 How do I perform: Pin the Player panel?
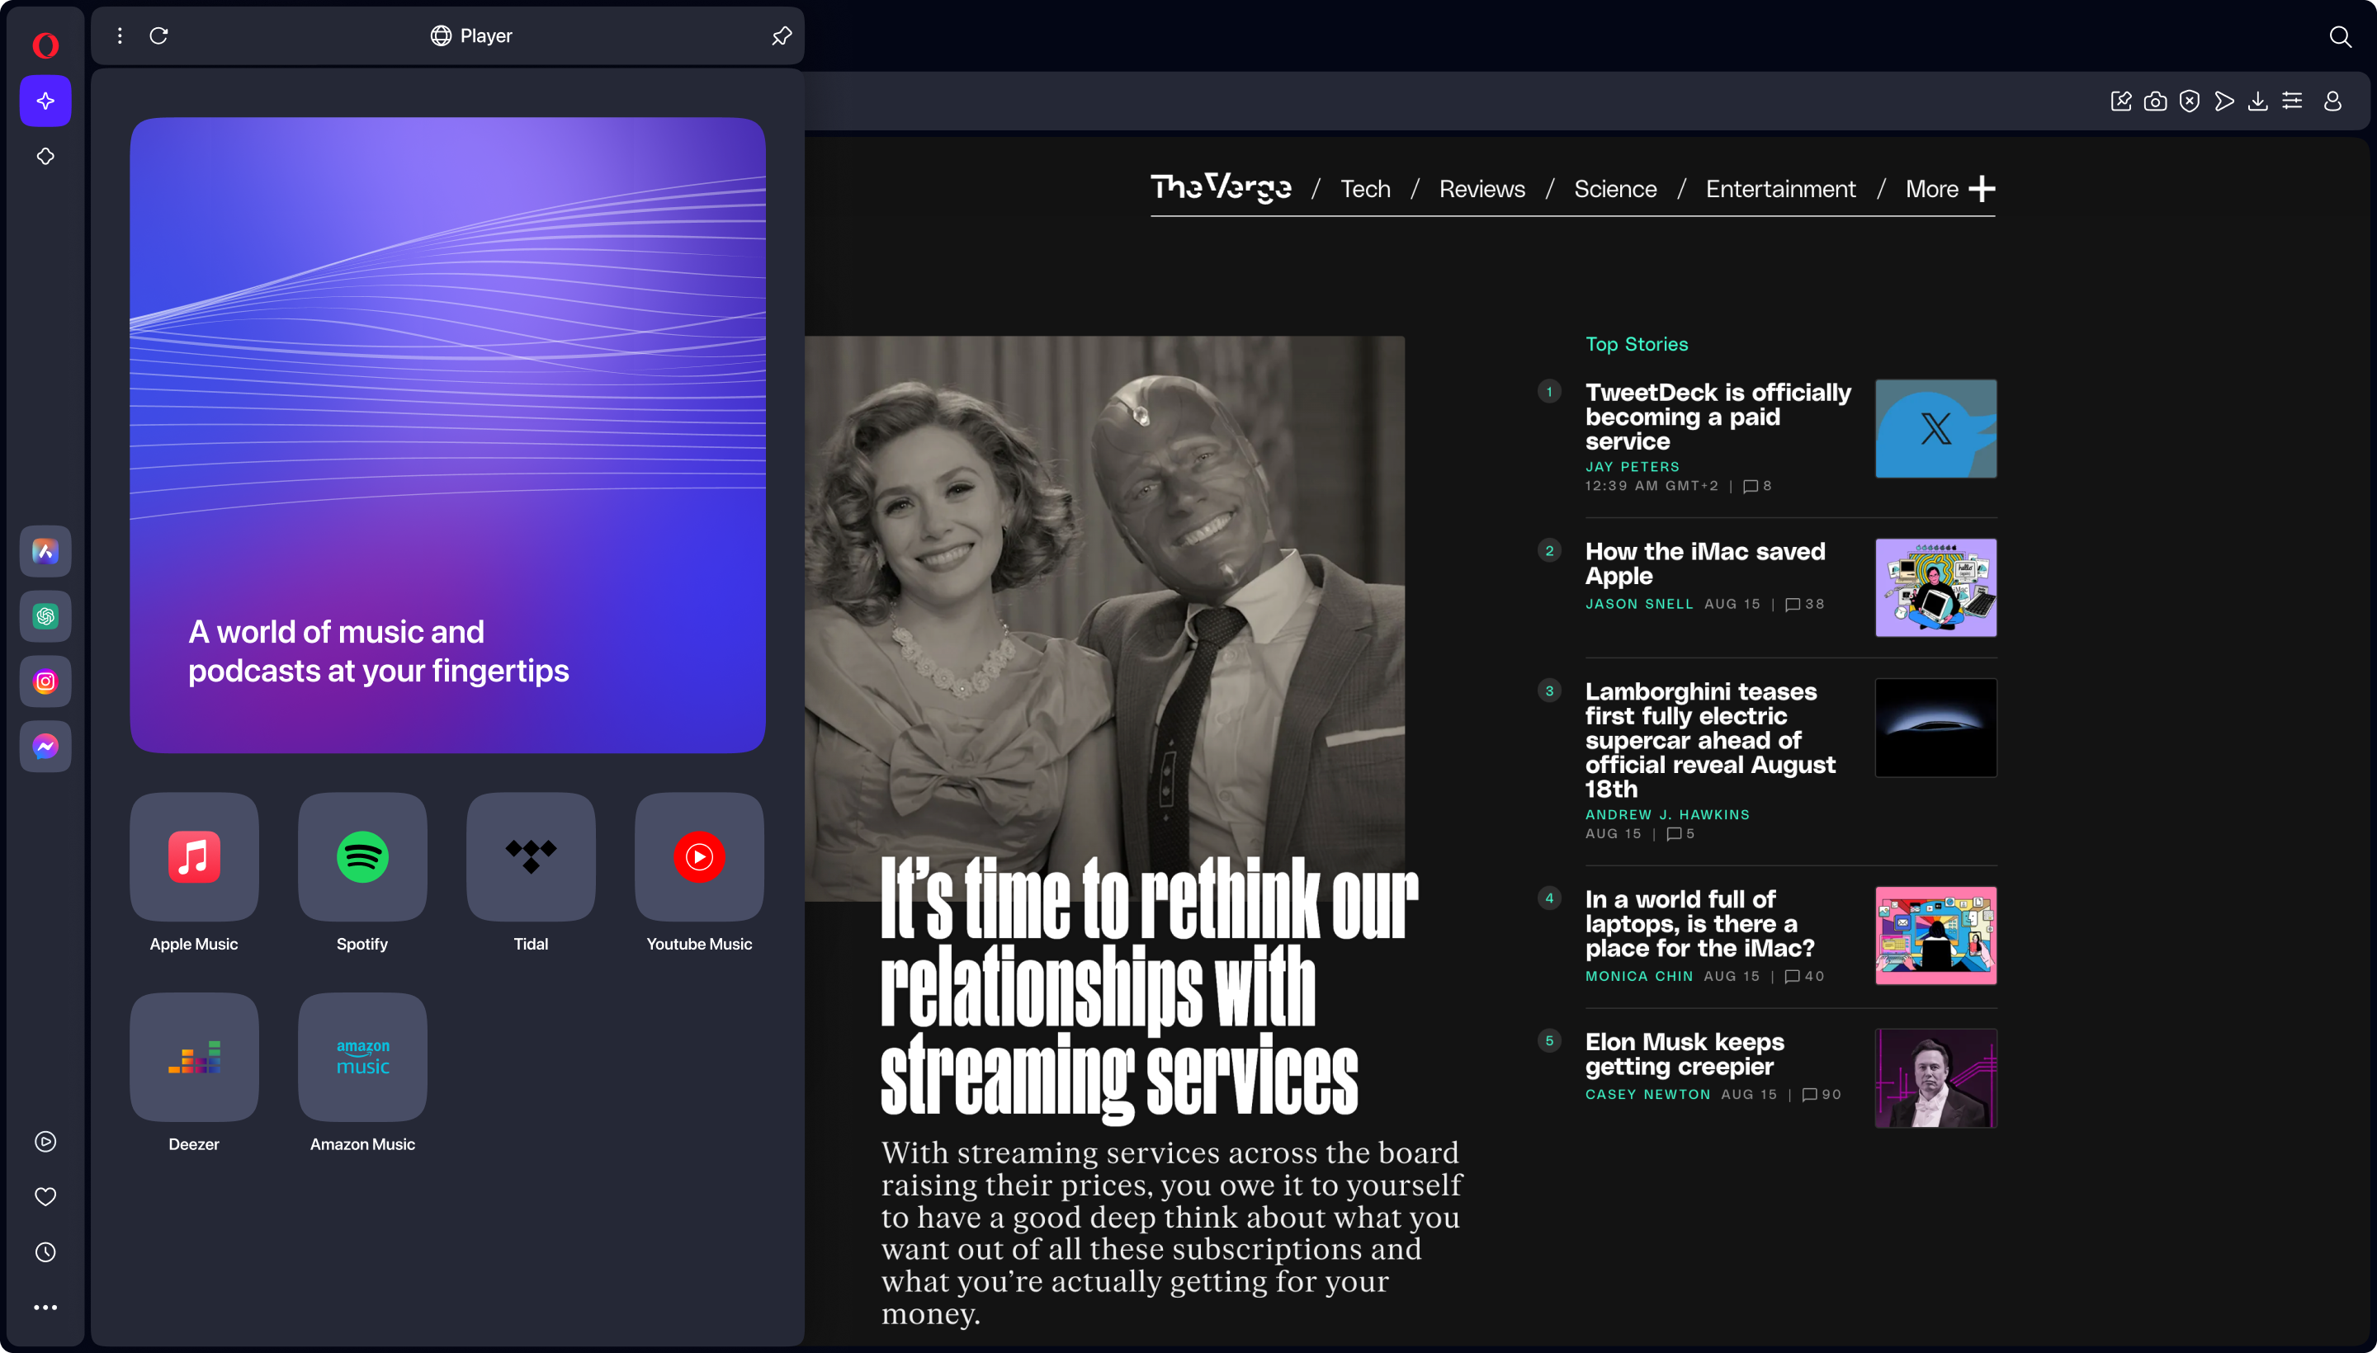[781, 35]
